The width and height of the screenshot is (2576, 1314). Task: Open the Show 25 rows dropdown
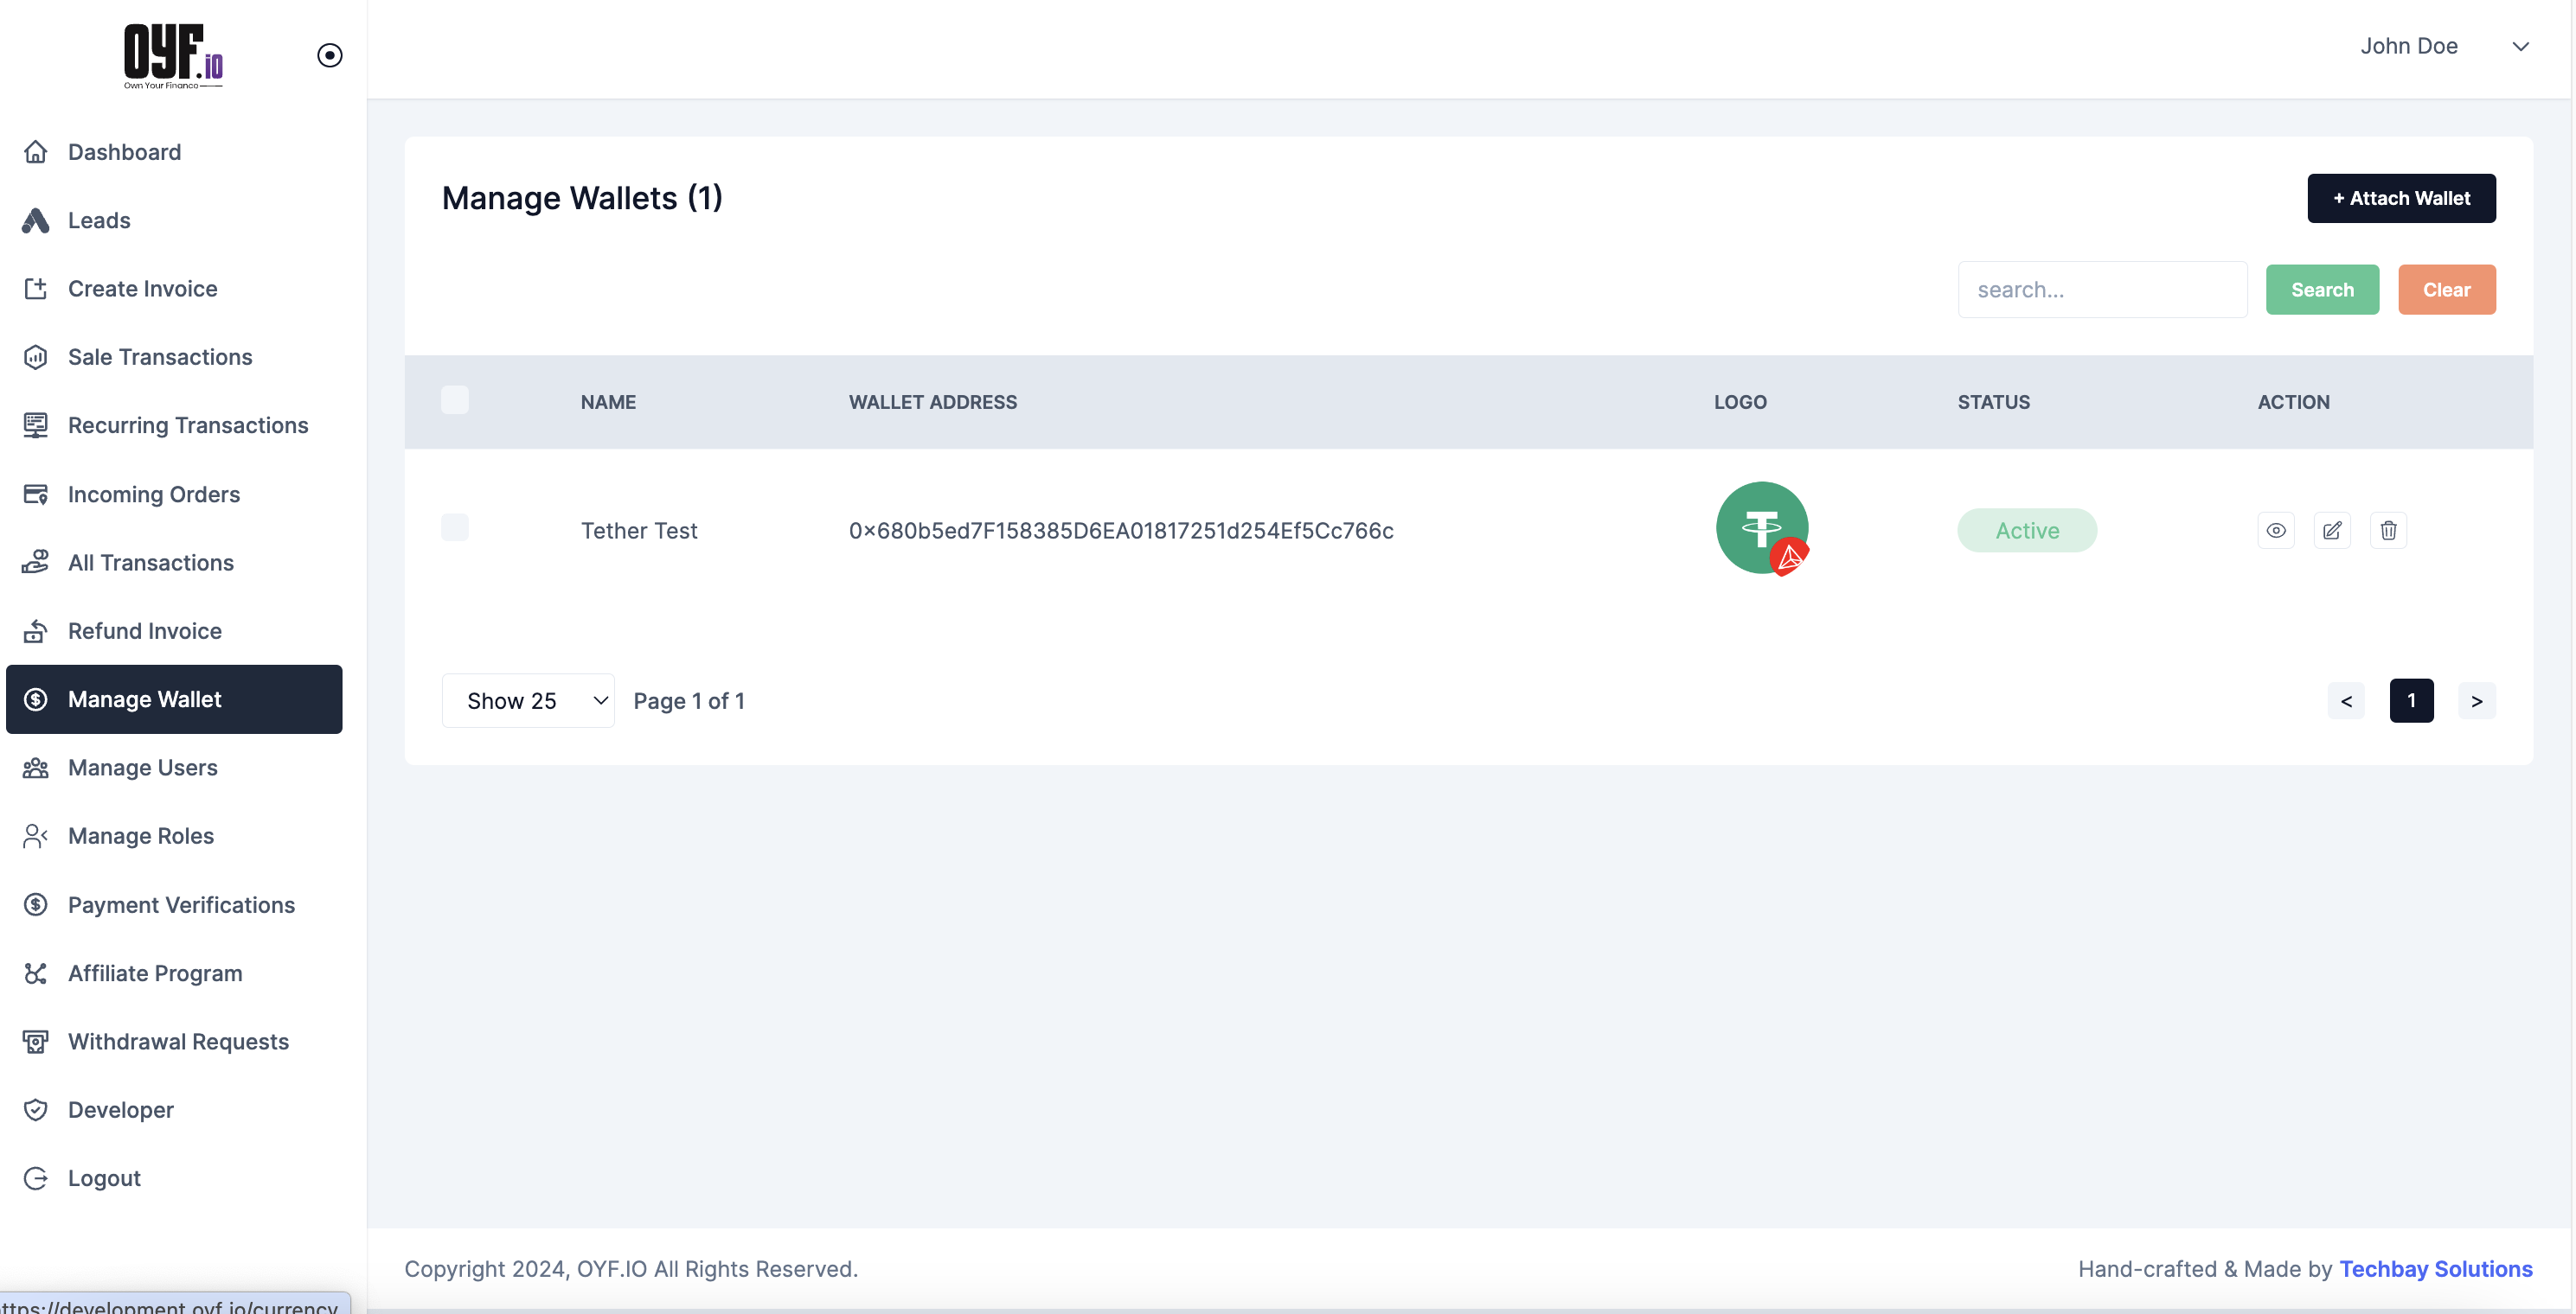[x=528, y=700]
